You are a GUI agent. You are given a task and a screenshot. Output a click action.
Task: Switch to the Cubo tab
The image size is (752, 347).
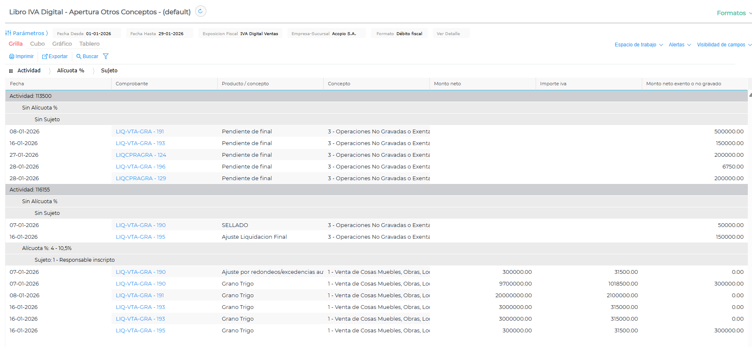point(37,43)
